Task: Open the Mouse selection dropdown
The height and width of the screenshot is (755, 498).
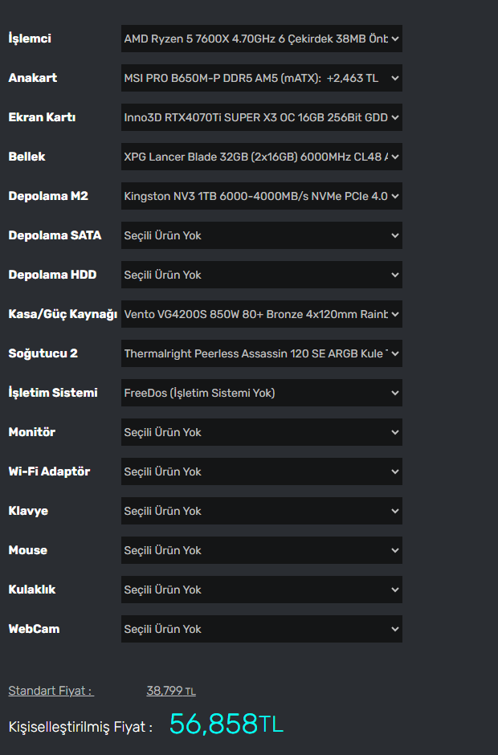Action: pos(261,550)
